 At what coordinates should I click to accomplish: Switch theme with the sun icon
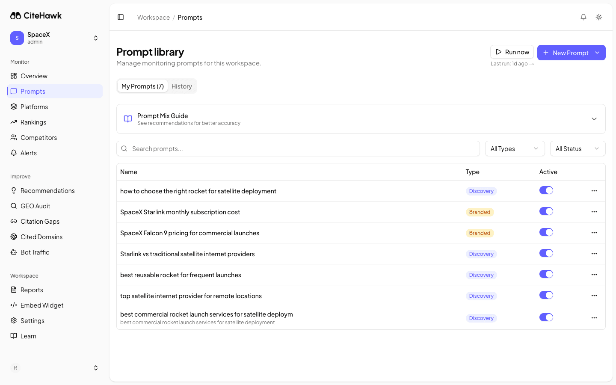599,17
